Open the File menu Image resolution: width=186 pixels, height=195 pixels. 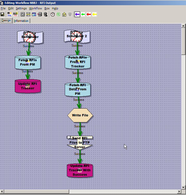pos(3,8)
